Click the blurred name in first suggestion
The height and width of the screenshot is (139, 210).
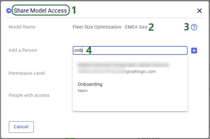click(123, 64)
